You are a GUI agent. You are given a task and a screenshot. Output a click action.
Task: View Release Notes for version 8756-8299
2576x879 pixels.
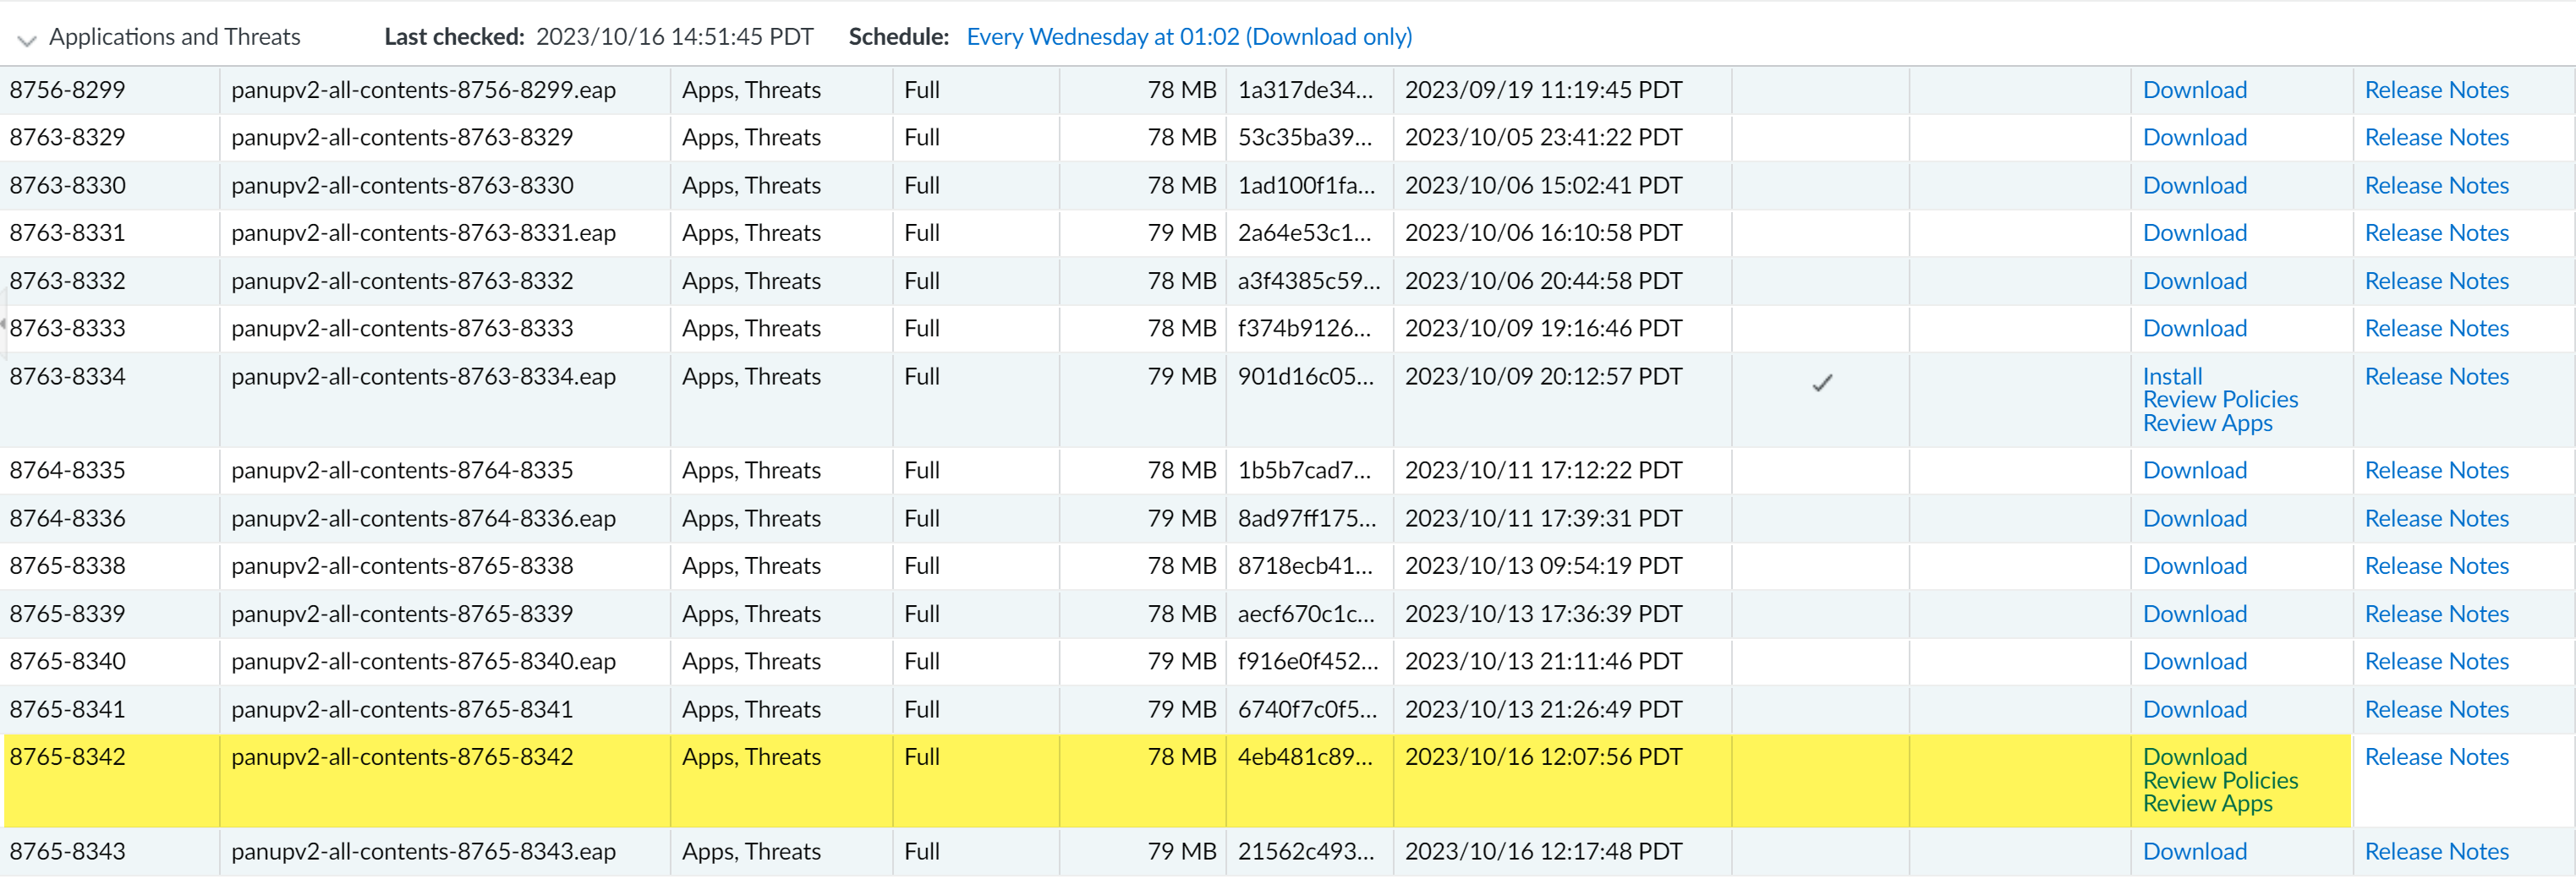(2435, 90)
